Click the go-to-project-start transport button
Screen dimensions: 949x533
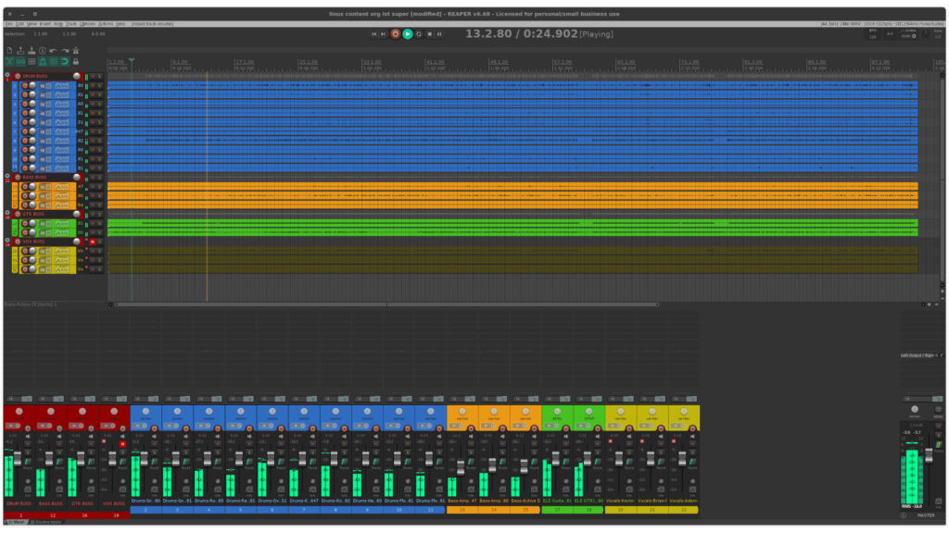coord(374,34)
